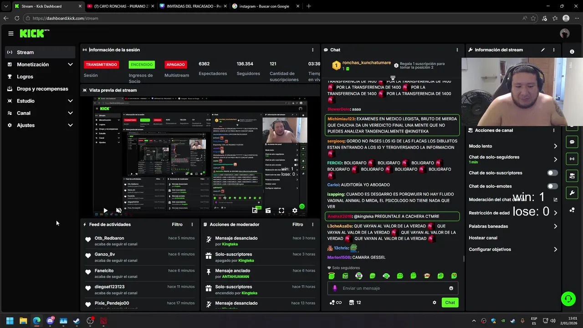Open Modo lento settings
Screen dimensions: 583x328
coord(513,146)
